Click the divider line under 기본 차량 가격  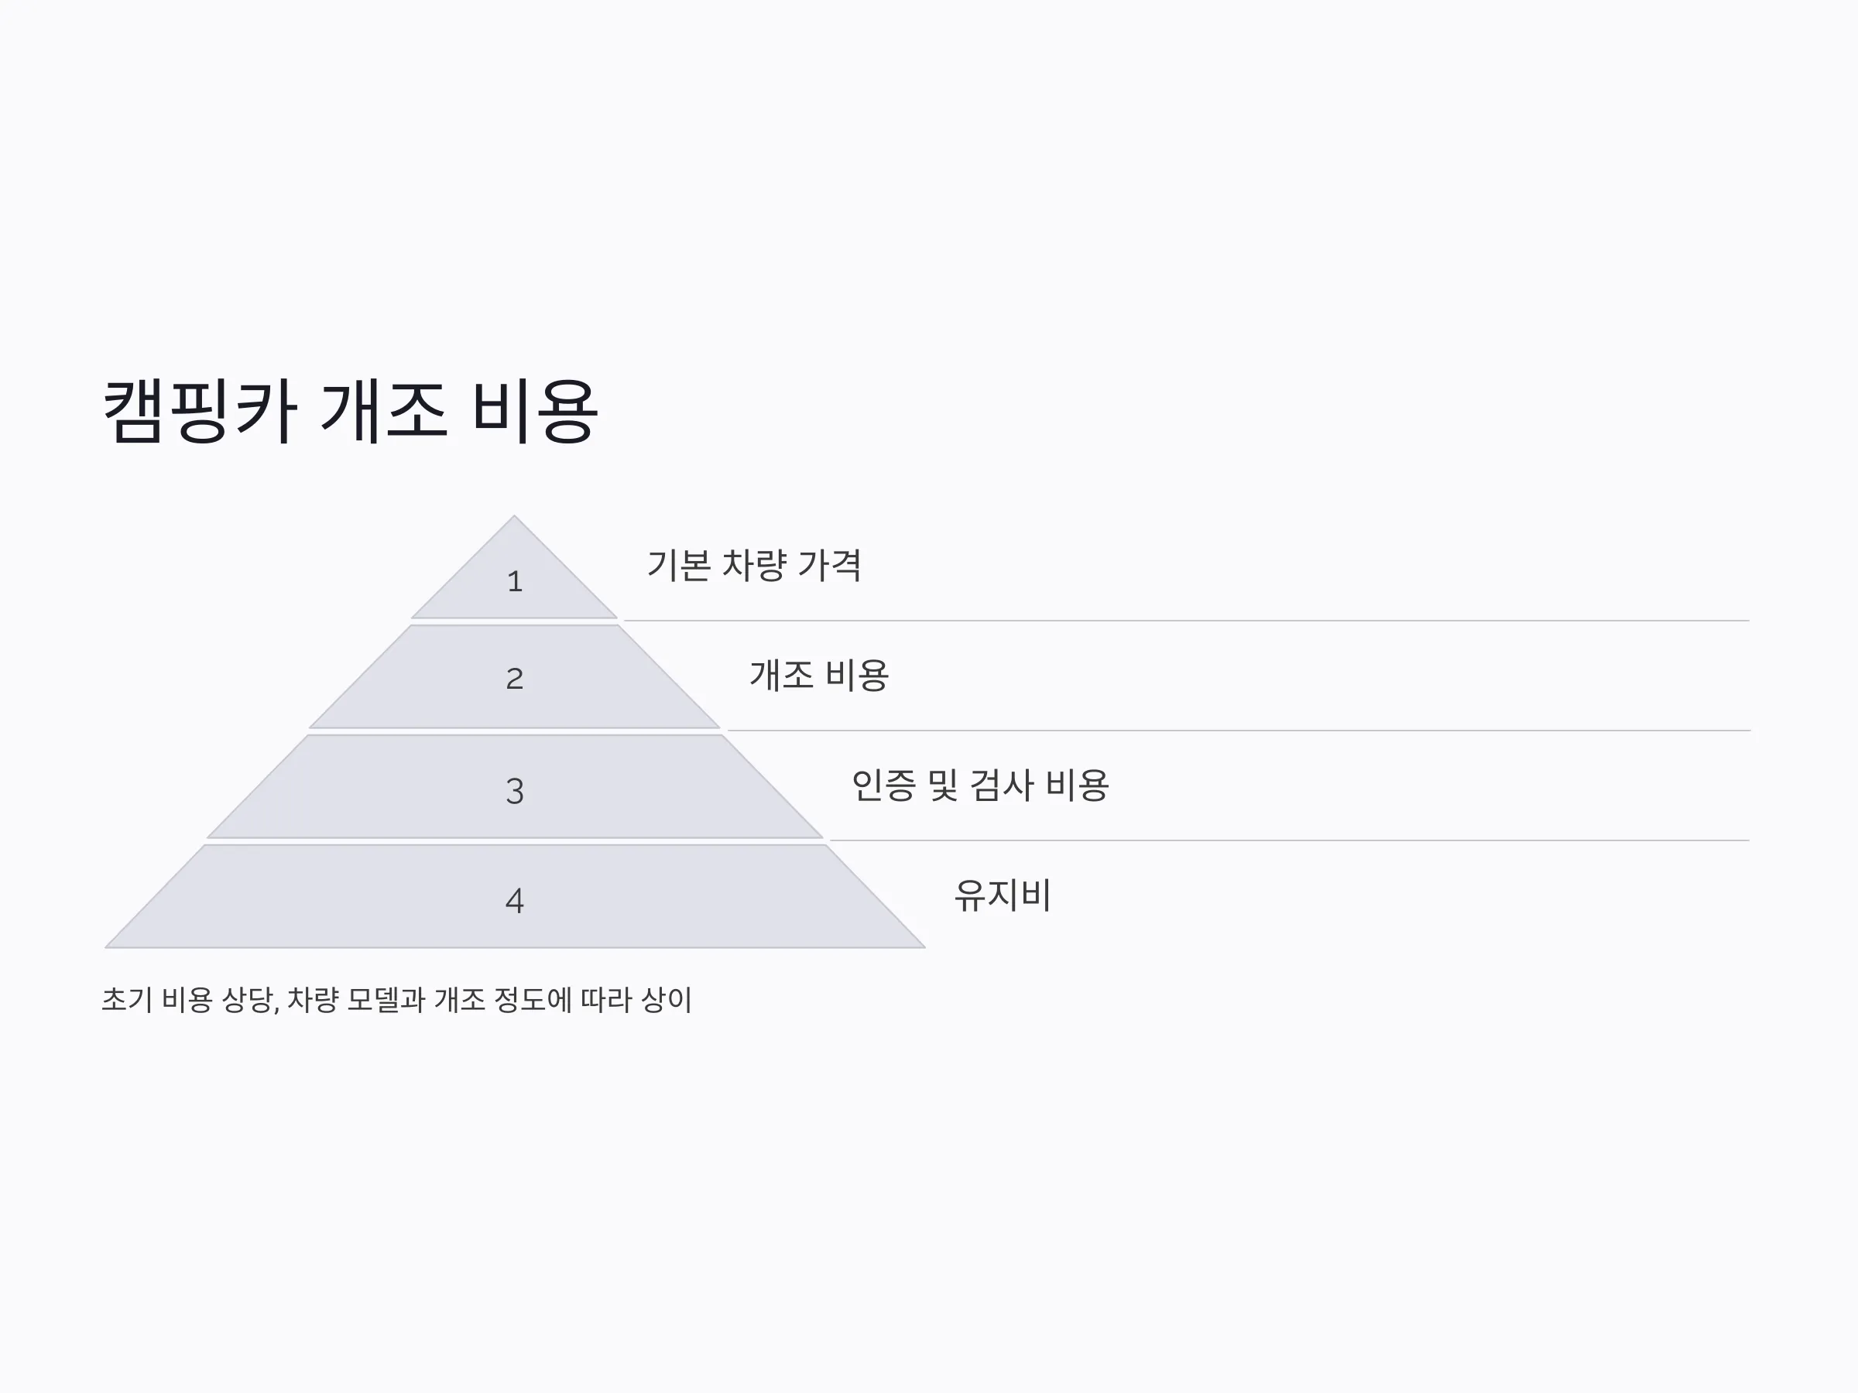coord(1187,621)
